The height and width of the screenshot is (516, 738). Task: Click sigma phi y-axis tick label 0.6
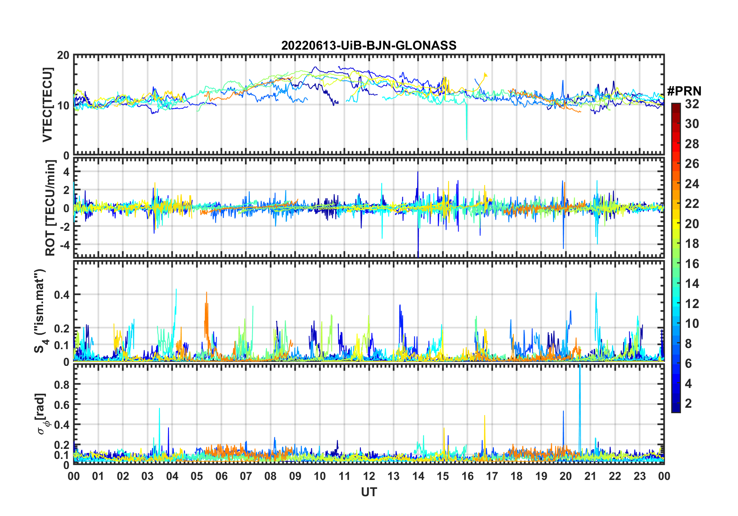[62, 405]
